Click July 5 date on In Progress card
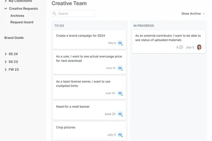Image resolution: width=212 pixels, height=141 pixels. tap(190, 47)
